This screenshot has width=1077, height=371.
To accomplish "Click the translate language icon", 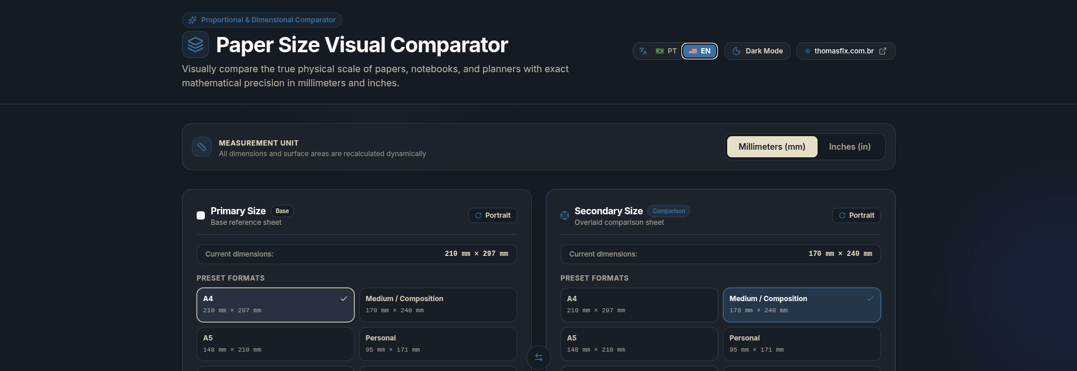I will click(x=643, y=51).
